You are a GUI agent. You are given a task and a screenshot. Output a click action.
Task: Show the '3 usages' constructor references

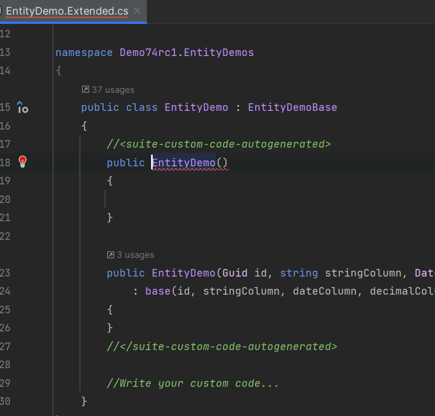click(x=135, y=255)
